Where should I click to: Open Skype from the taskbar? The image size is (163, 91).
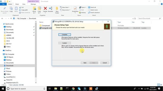pyautogui.click(x=79, y=89)
